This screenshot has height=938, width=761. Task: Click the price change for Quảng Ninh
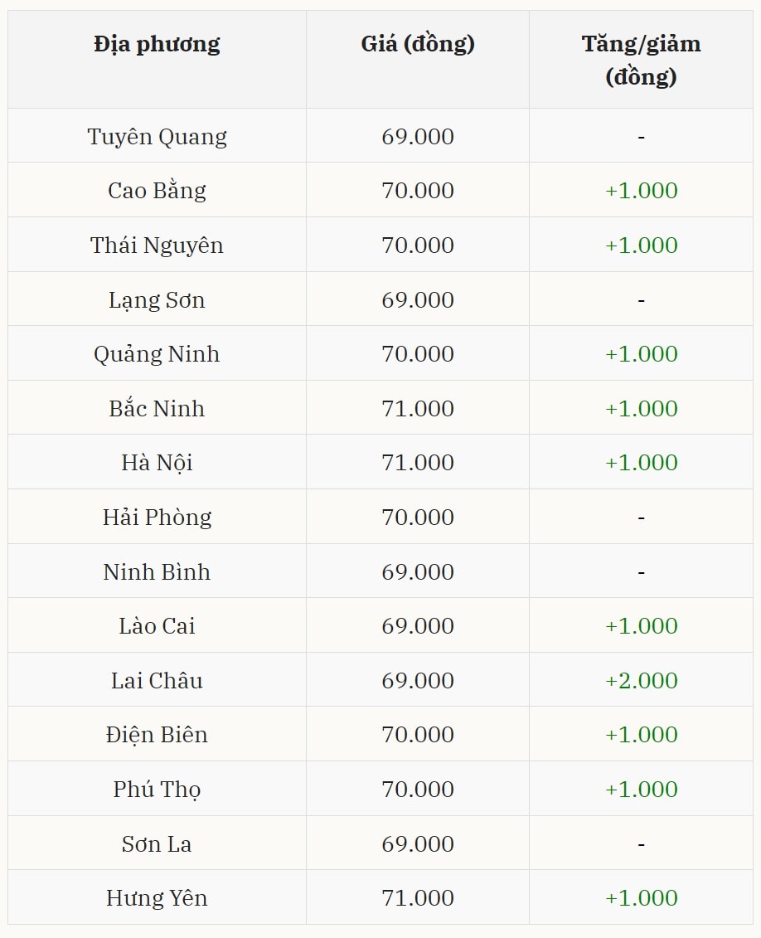[641, 354]
